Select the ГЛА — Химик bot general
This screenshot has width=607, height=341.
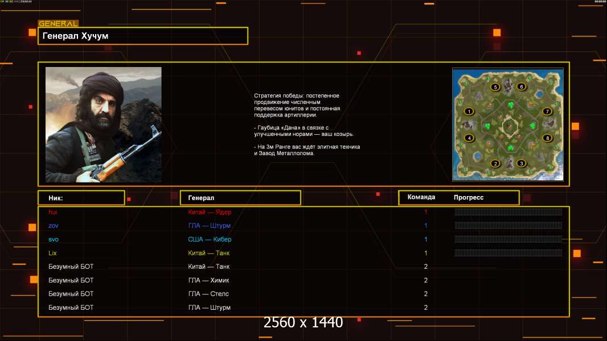click(208, 280)
